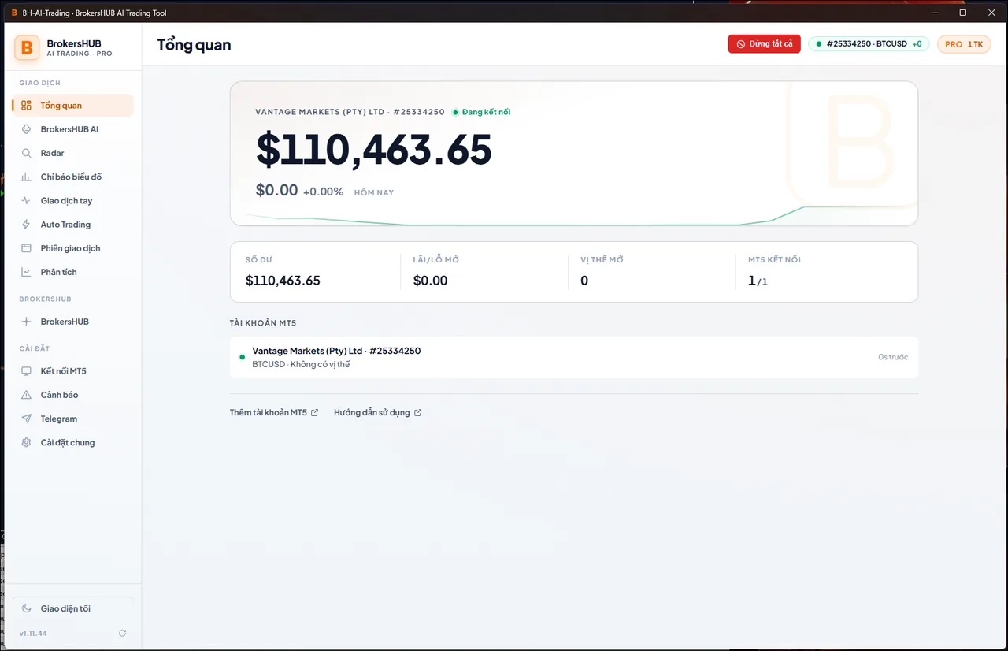
Task: Click the external-link icon after Hướng dẫn sử dụng
Action: [x=418, y=413]
